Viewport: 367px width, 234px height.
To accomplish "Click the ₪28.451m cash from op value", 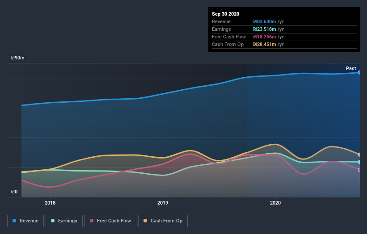I will (x=264, y=44).
